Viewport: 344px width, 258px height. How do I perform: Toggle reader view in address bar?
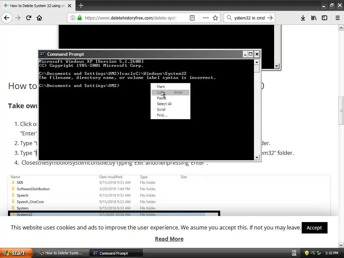pyautogui.click(x=192, y=18)
